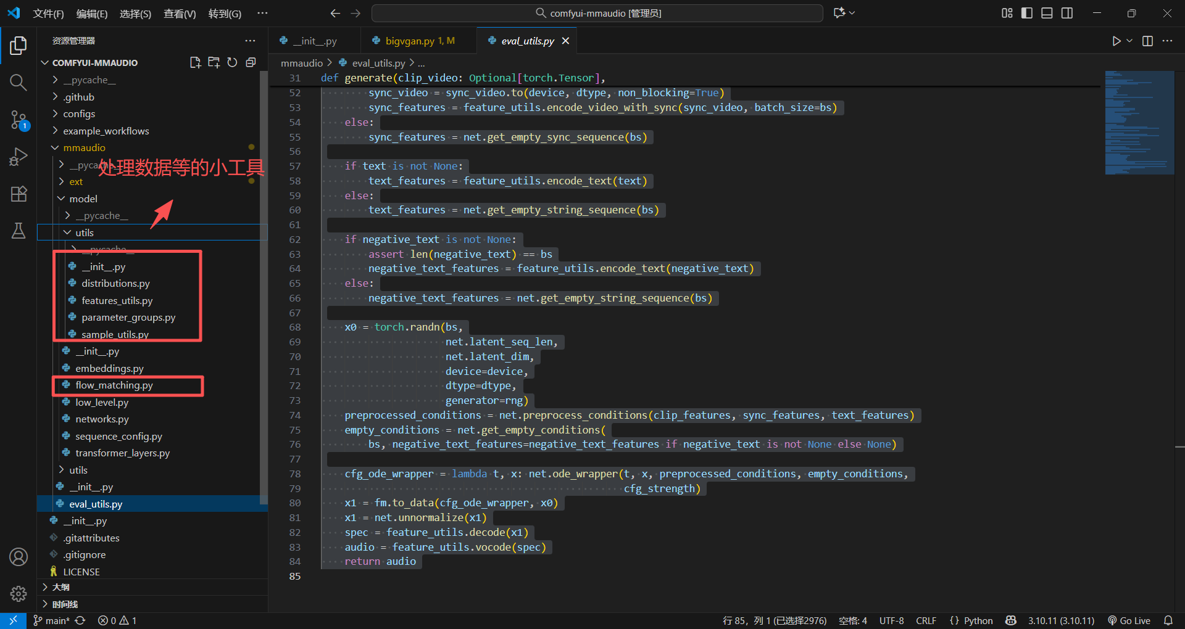Open the Extensions view
1185x629 pixels.
point(19,194)
